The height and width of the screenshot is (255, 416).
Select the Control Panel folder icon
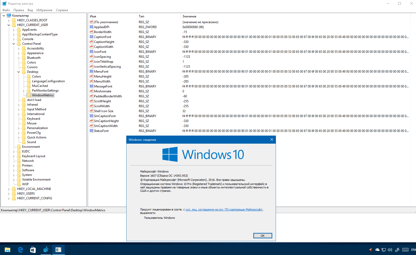pyautogui.click(x=19, y=44)
